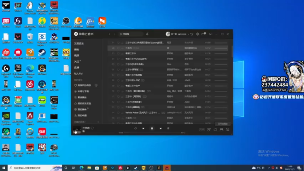
Task: Like song 08 兰亭序狂人日记 with heart
Action: click(x=118, y=80)
